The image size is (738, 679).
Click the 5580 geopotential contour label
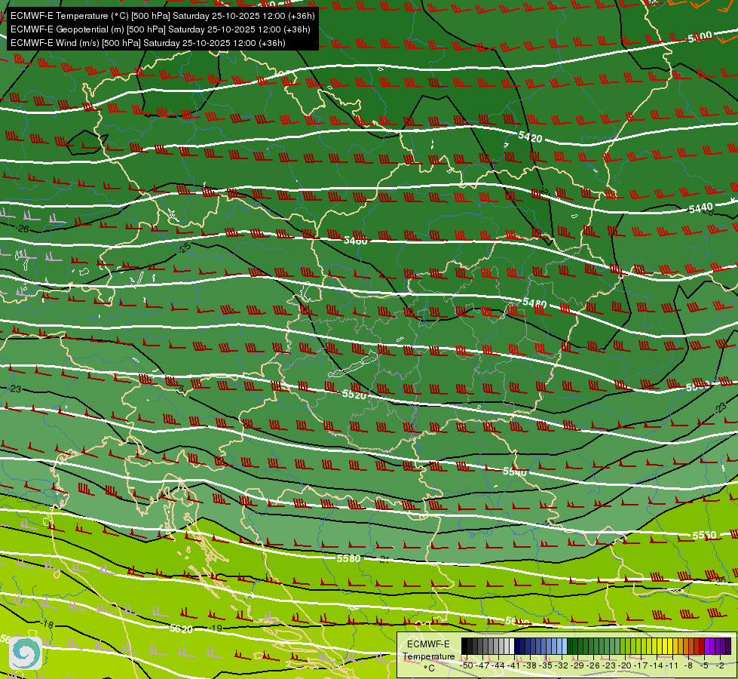pyautogui.click(x=348, y=558)
